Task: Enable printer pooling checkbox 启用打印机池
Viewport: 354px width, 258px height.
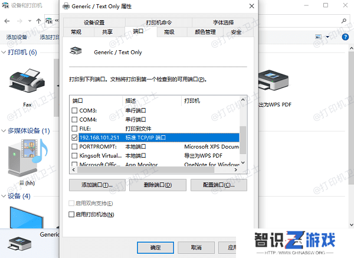Action: coord(71,214)
